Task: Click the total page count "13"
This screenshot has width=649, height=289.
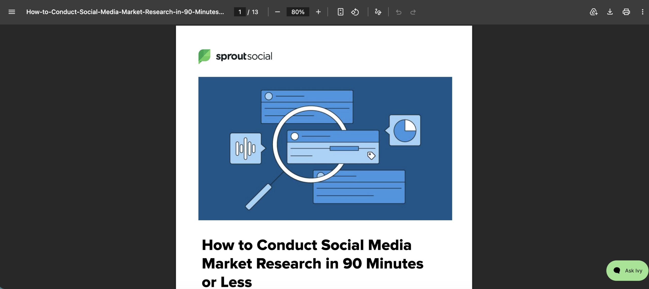Action: point(255,12)
